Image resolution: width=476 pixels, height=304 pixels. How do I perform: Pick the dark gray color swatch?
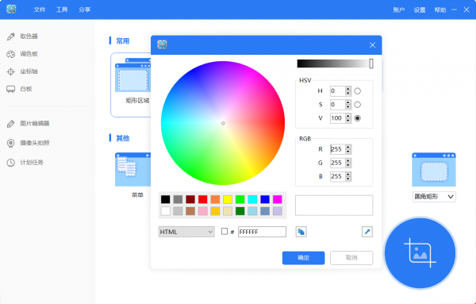click(x=178, y=199)
